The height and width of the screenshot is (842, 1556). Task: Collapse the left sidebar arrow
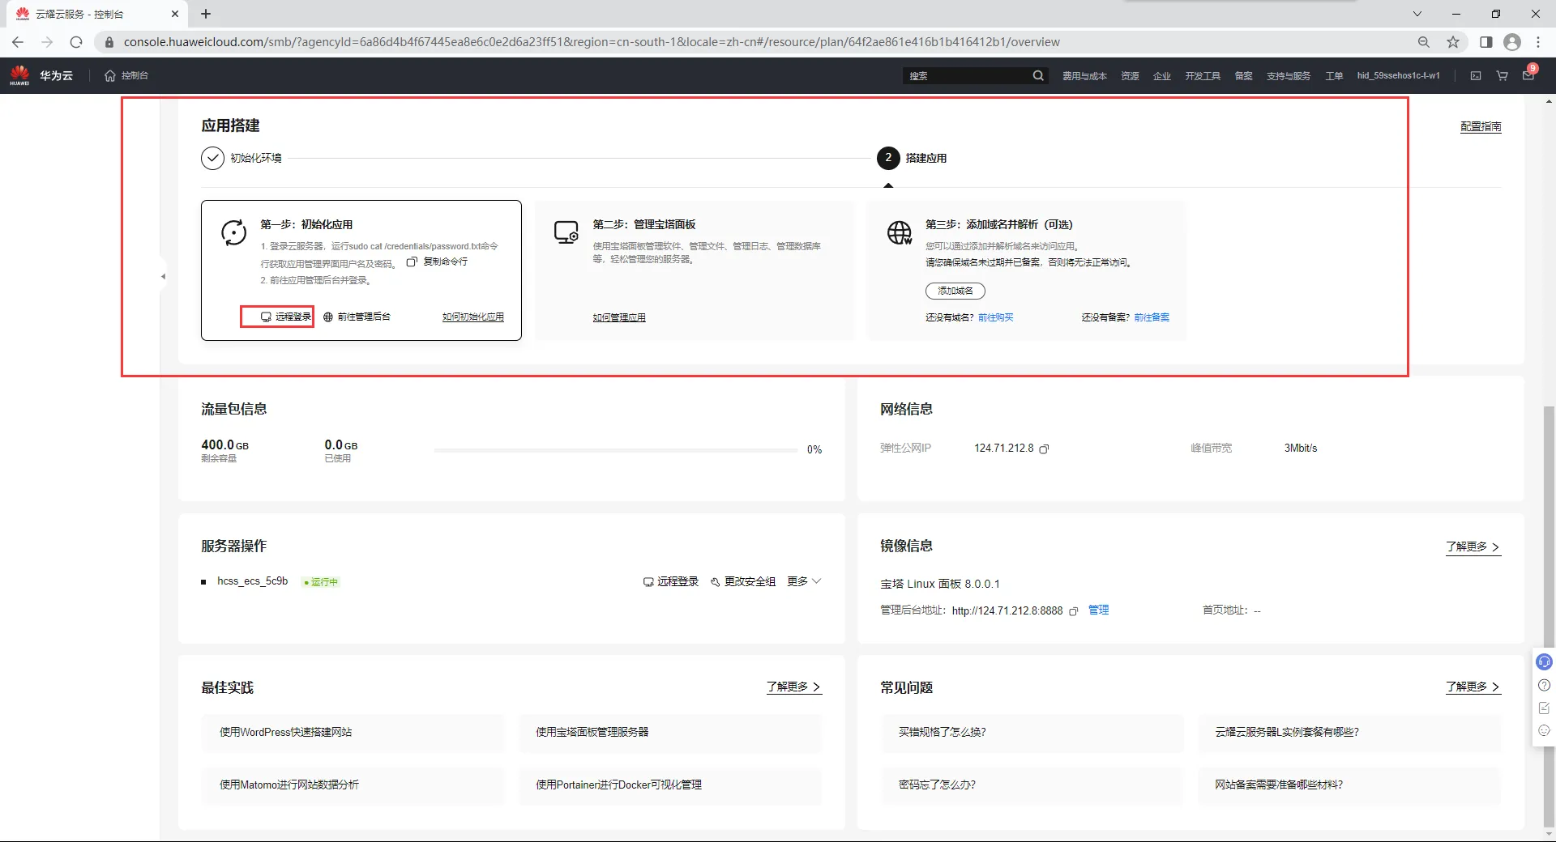coord(163,276)
